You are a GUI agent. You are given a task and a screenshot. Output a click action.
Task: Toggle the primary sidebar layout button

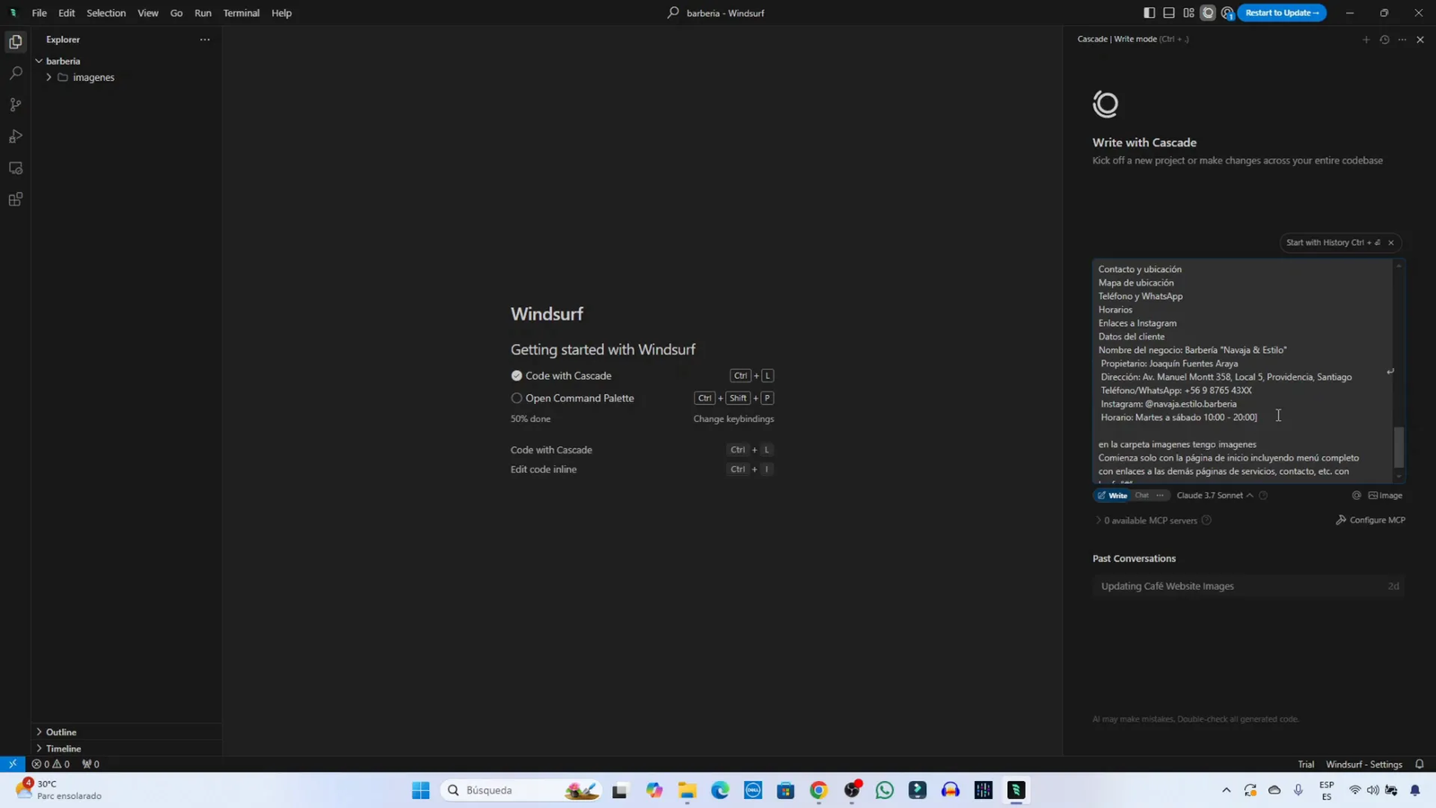[1150, 13]
